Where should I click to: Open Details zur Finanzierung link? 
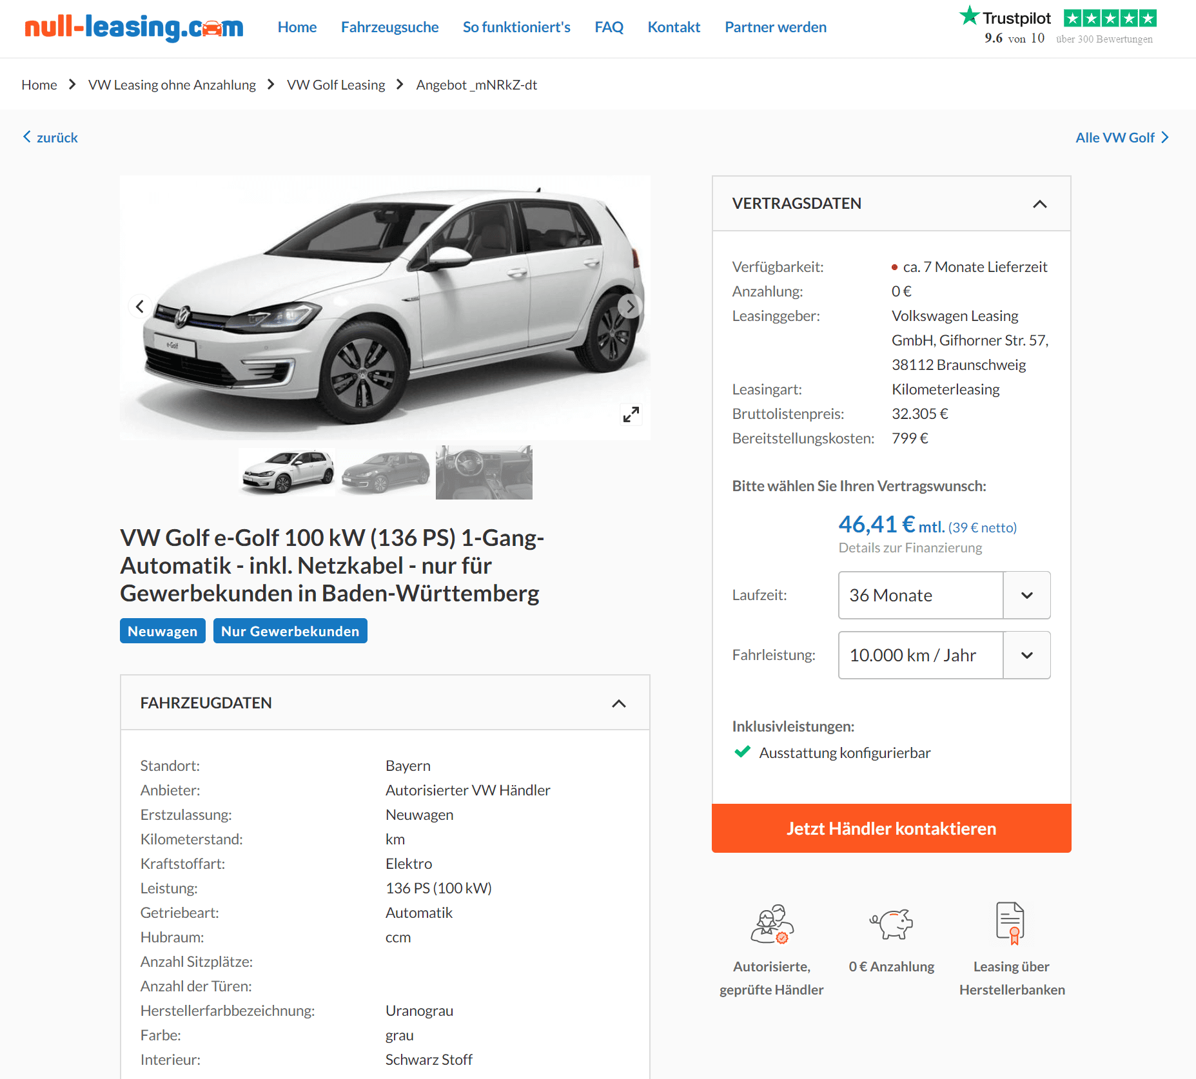pos(910,548)
